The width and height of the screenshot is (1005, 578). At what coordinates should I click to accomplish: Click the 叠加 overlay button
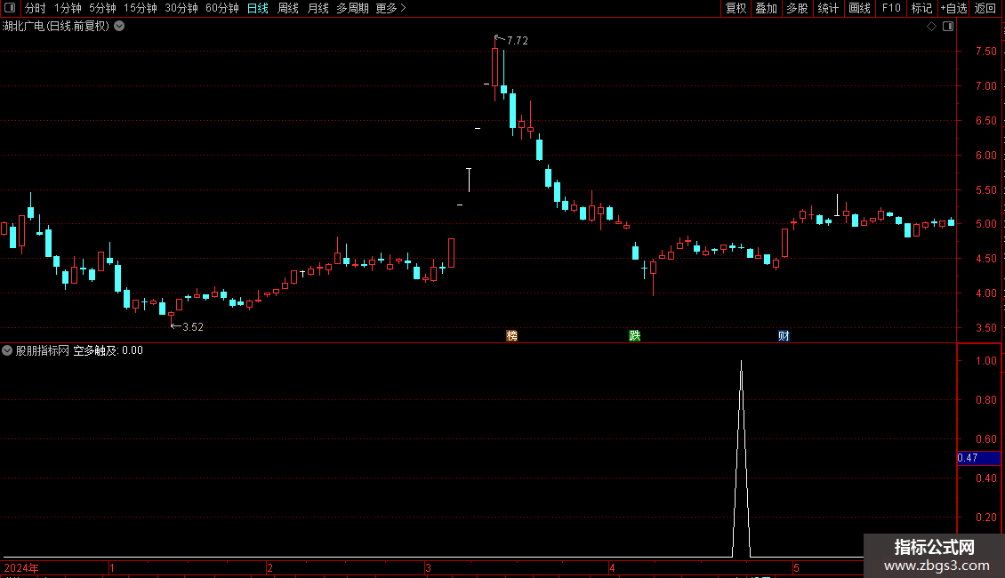[x=766, y=8]
